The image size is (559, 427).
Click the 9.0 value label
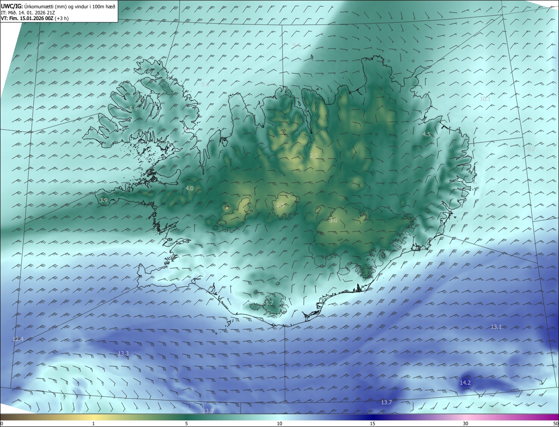coord(495,410)
